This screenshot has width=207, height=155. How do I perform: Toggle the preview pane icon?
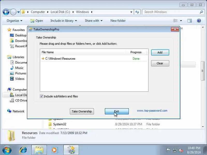[x=190, y=21]
